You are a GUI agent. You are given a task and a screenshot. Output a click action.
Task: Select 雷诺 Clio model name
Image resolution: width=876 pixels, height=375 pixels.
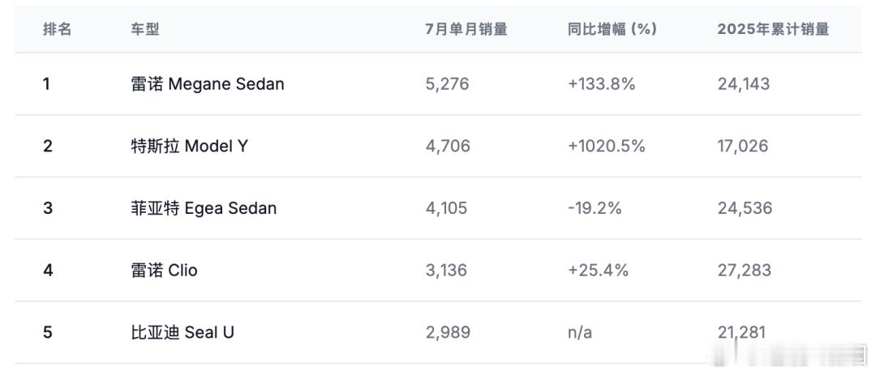[164, 270]
